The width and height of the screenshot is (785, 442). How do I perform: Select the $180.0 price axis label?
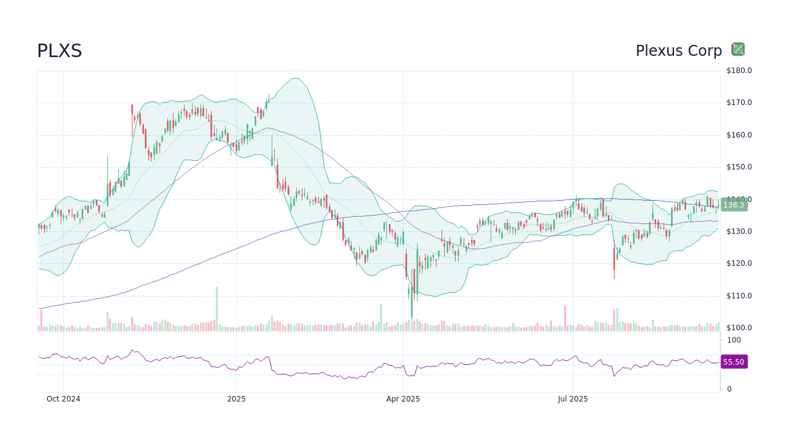[739, 71]
